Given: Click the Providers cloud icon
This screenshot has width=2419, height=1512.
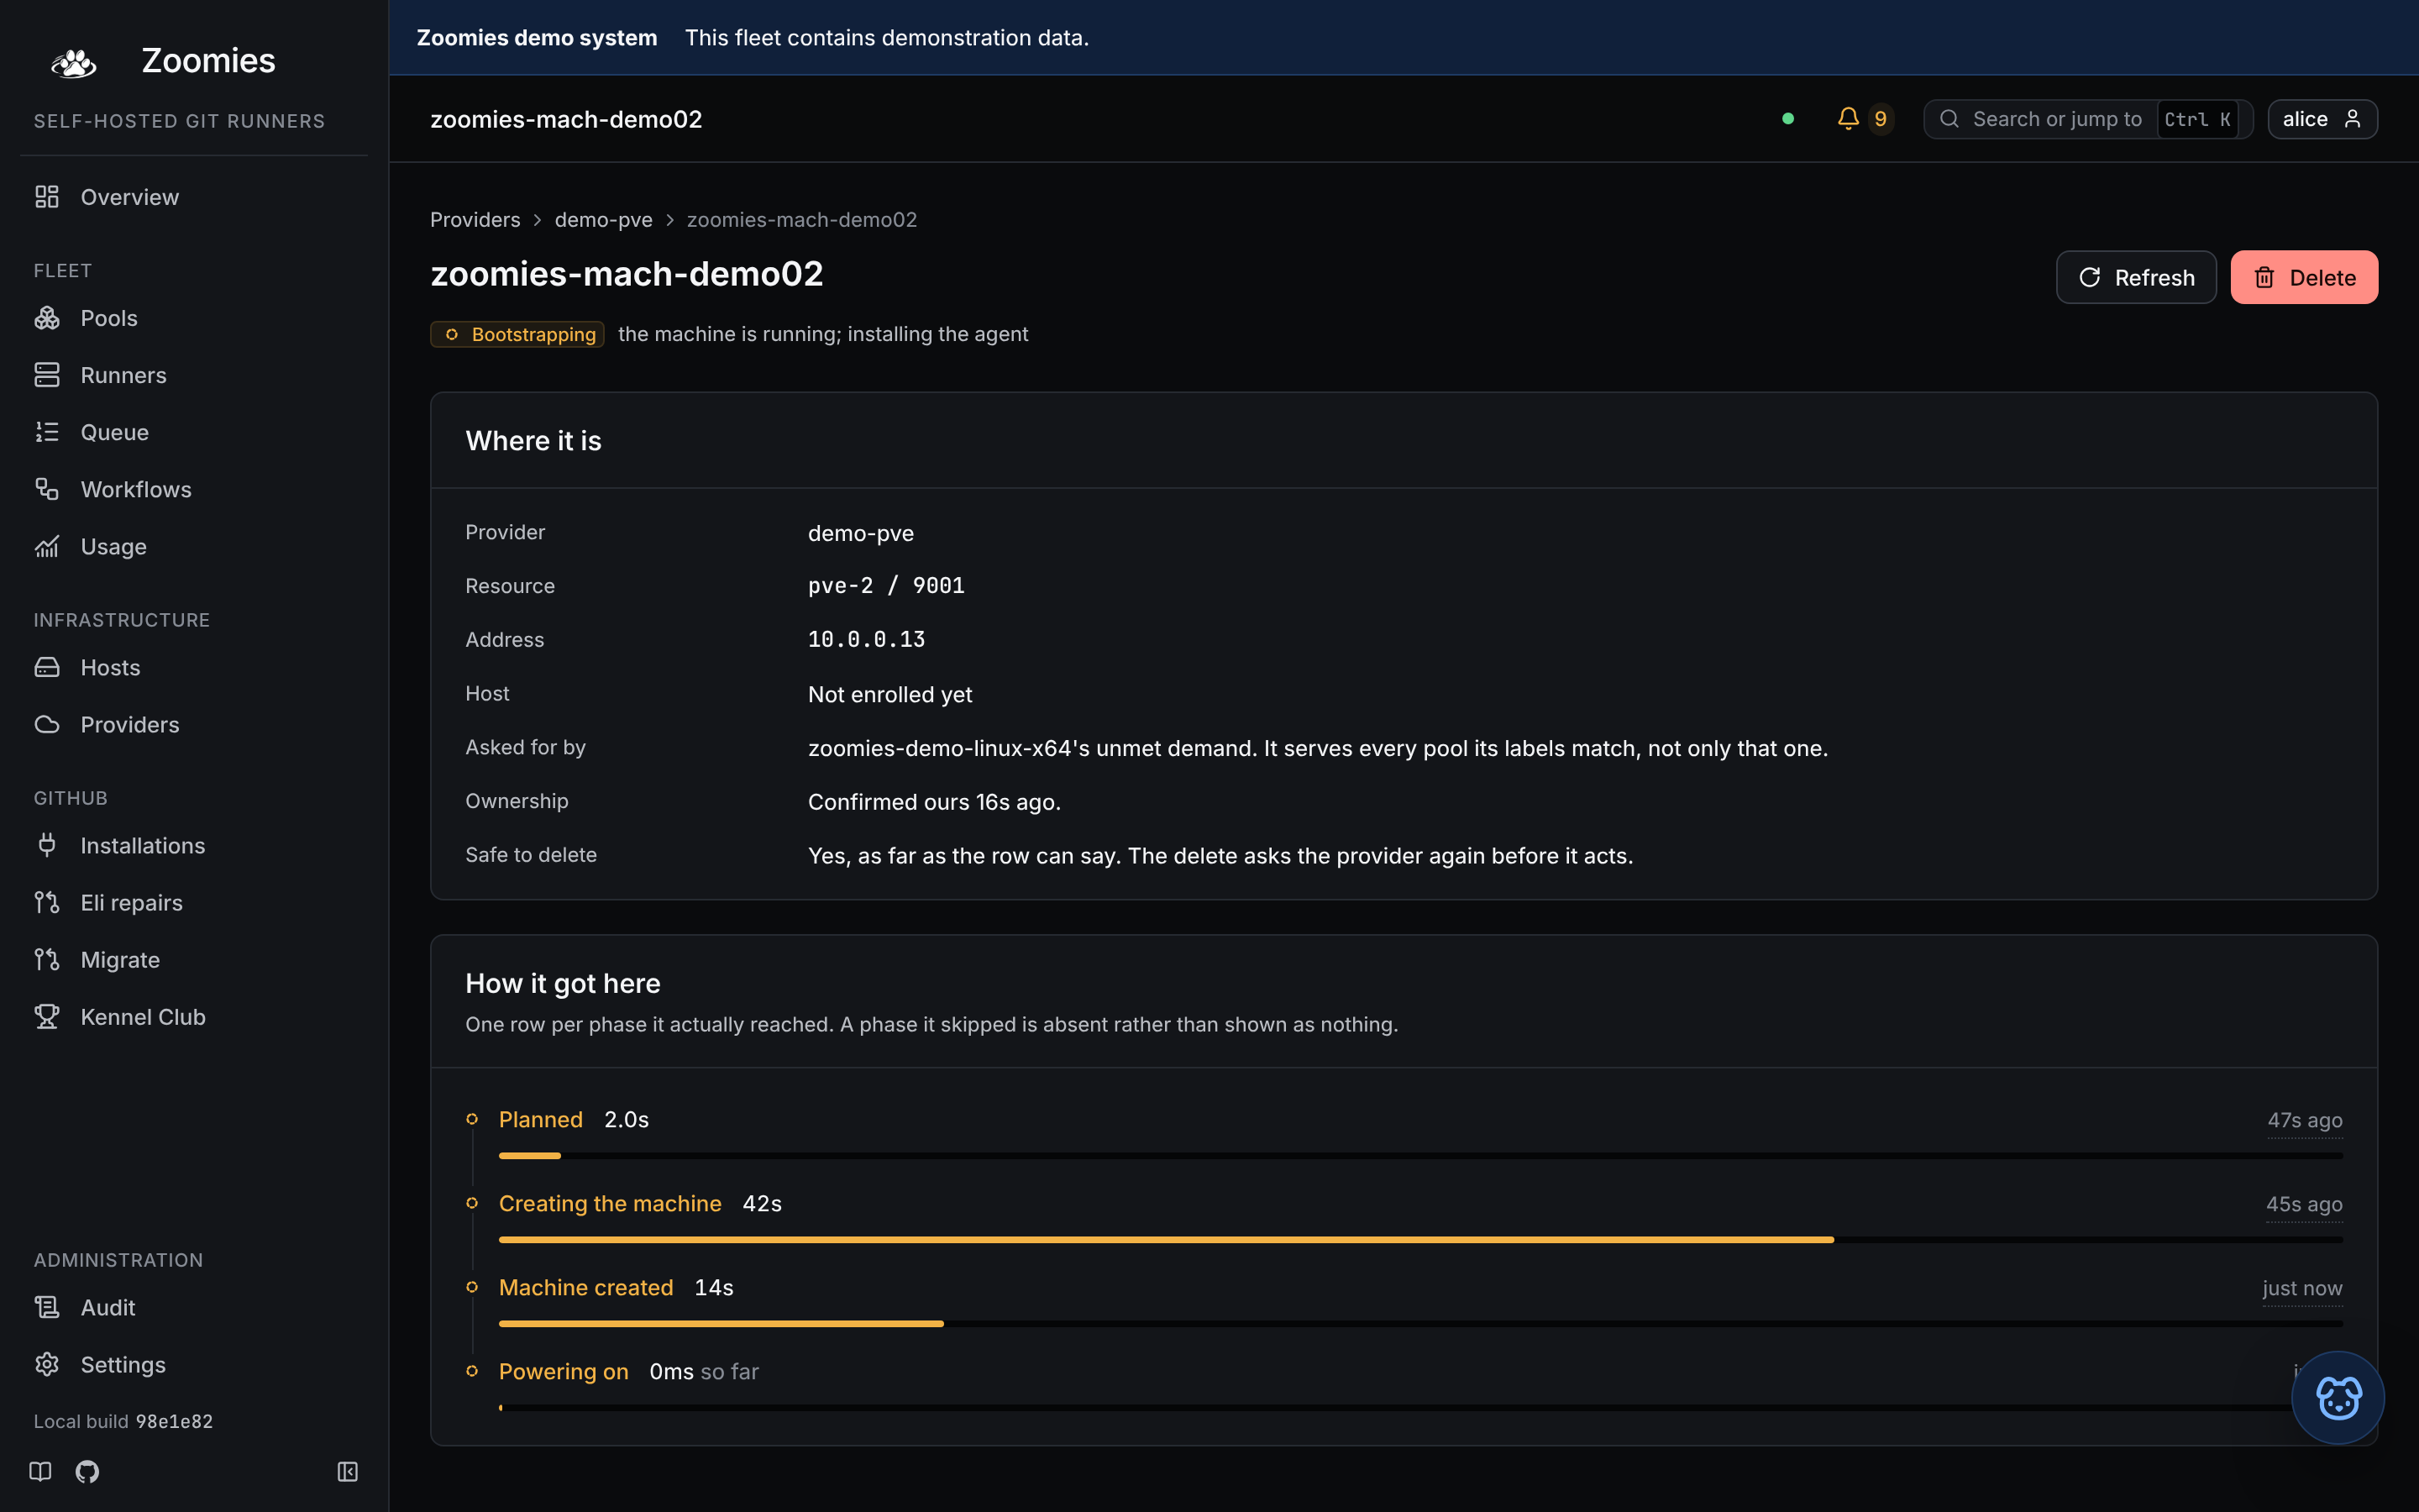Looking at the screenshot, I should (x=47, y=724).
